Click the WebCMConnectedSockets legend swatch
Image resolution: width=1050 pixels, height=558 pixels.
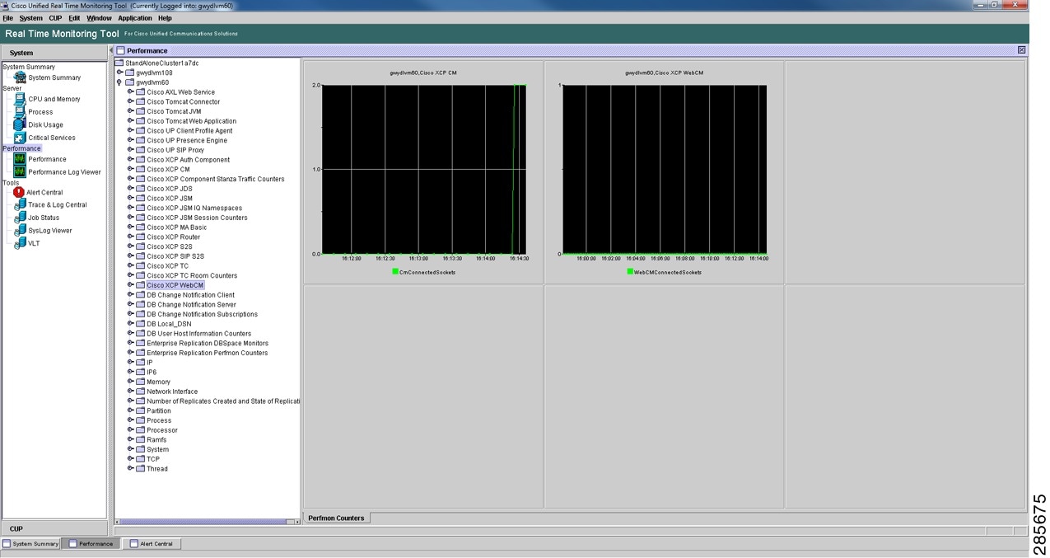pos(631,271)
